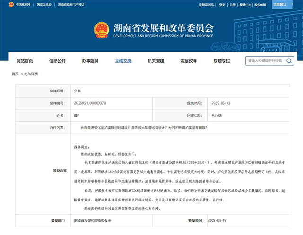Click the letter number 2025051300000070

pos(90,103)
